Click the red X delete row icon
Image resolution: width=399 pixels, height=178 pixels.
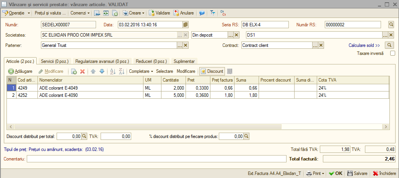pos(82,72)
